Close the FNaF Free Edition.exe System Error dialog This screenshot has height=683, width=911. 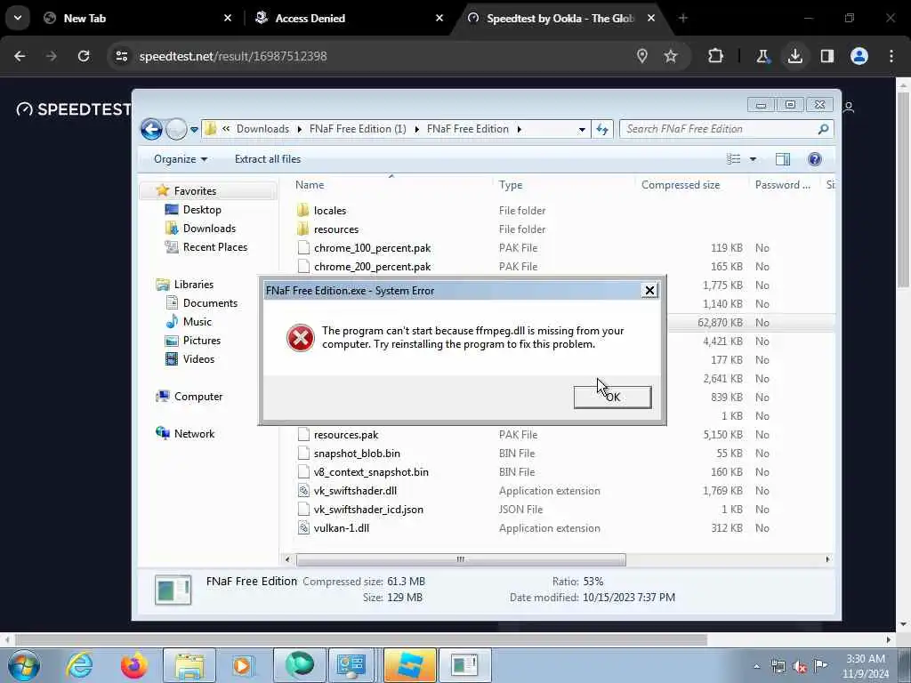(649, 291)
